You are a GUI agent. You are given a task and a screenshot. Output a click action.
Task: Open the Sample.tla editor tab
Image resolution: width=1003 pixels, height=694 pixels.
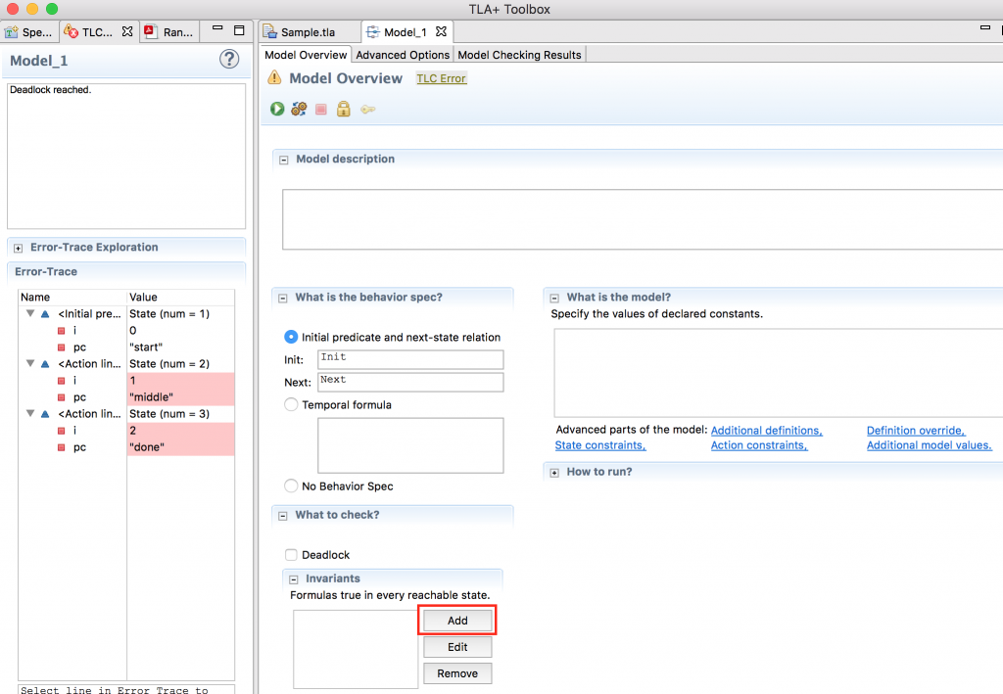coord(309,32)
